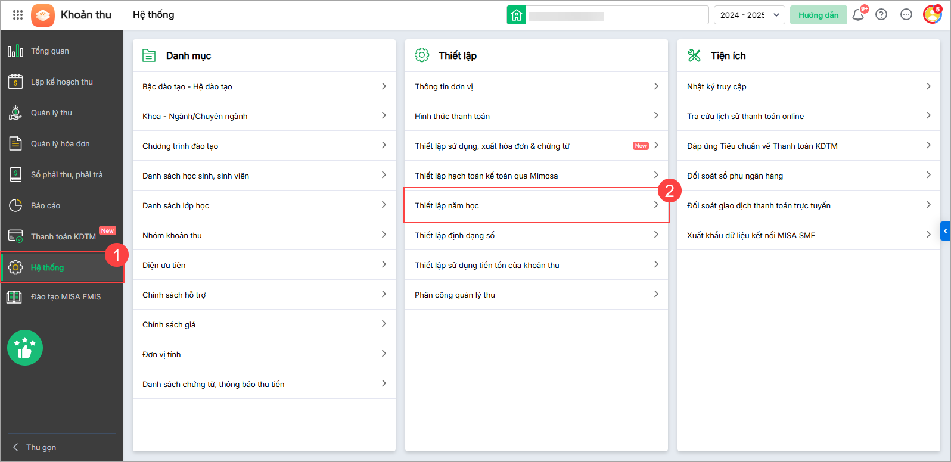
Task: Click the Quản lý thu hand-coin icon
Action: [15, 113]
